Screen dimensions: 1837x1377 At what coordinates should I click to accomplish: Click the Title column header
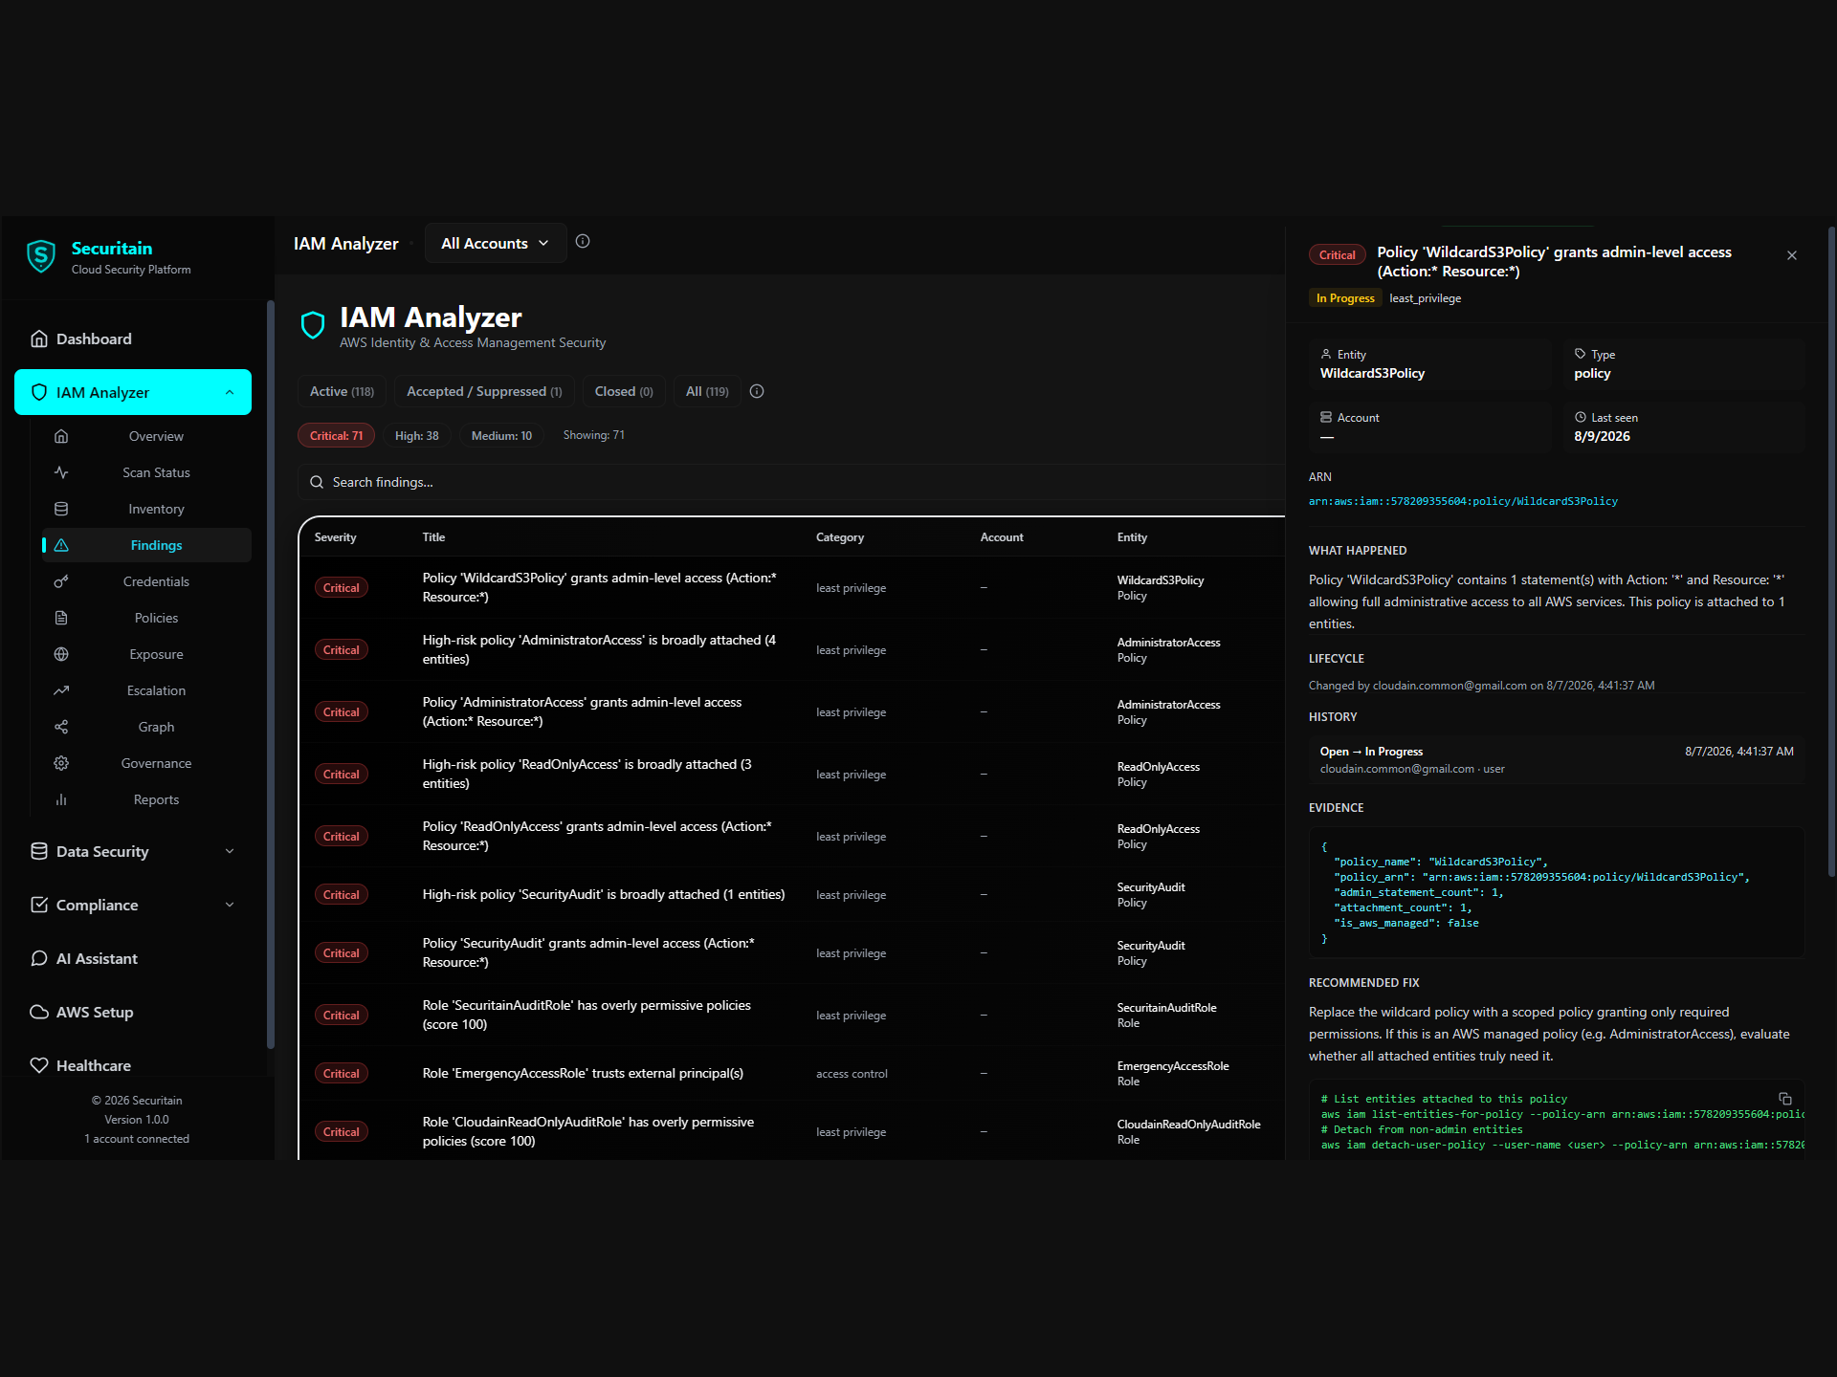[433, 537]
